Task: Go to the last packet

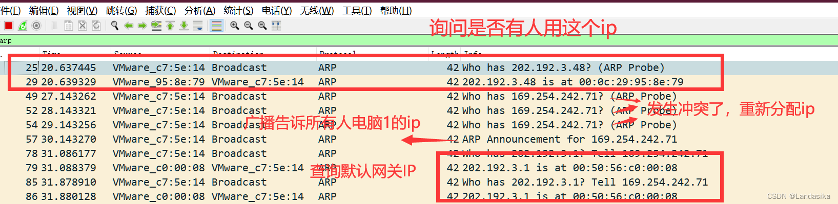Action: click(x=184, y=26)
